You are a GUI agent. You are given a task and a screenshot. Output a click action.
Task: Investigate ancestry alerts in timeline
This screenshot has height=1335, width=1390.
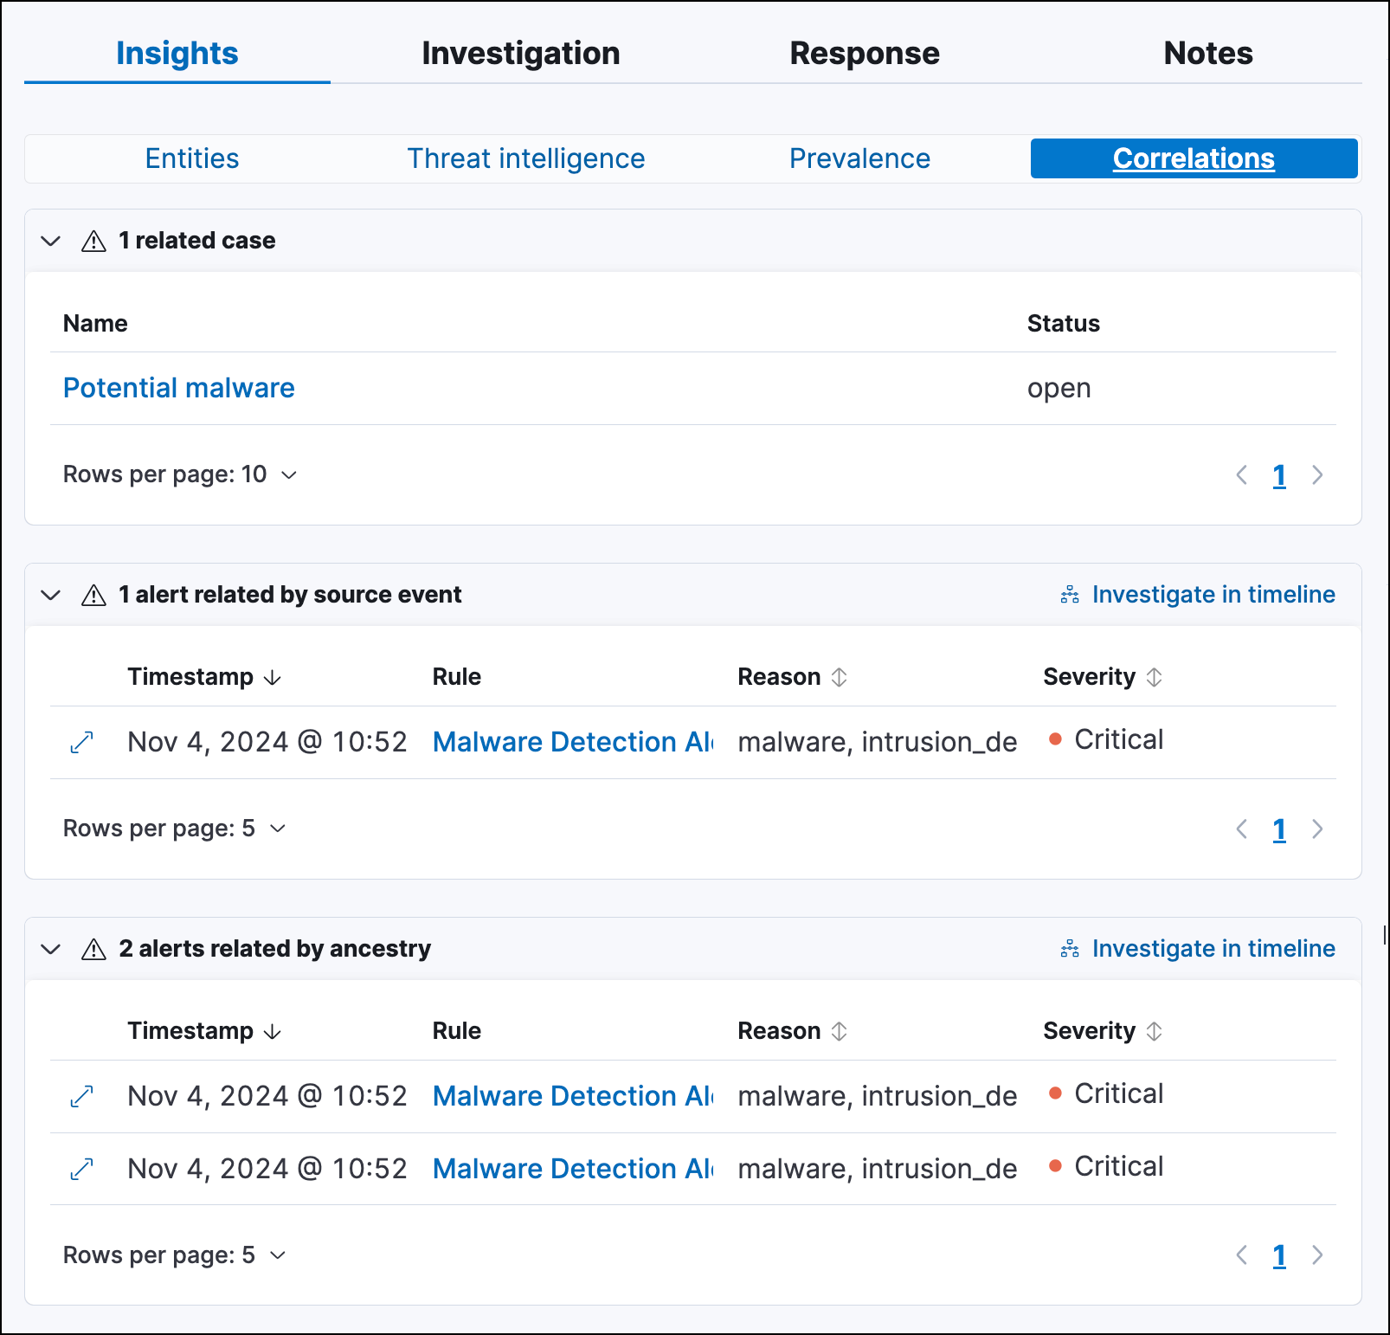[1198, 949]
